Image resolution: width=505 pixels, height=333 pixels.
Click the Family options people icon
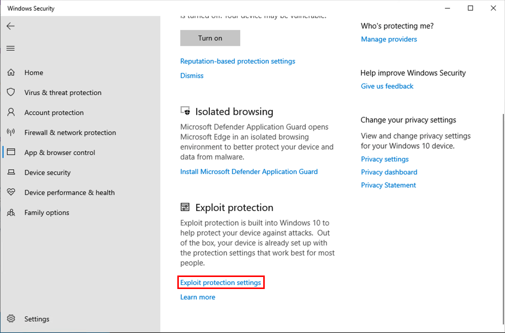tap(11, 212)
